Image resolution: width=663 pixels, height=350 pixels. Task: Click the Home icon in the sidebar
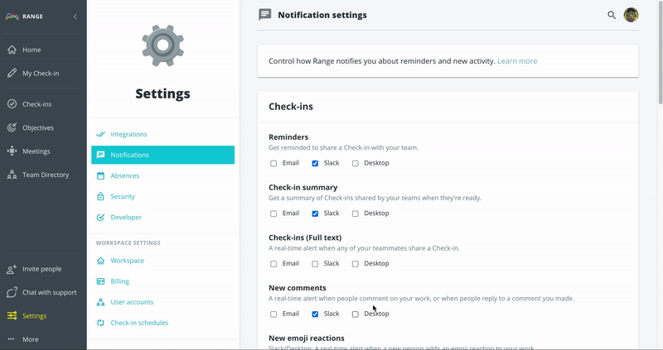tap(12, 50)
